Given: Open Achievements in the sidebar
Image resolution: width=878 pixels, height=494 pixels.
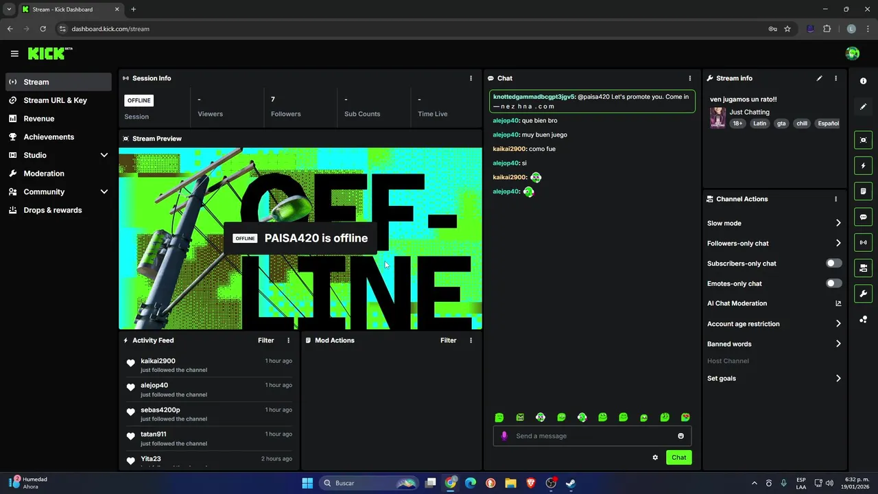Looking at the screenshot, I should click(x=58, y=137).
